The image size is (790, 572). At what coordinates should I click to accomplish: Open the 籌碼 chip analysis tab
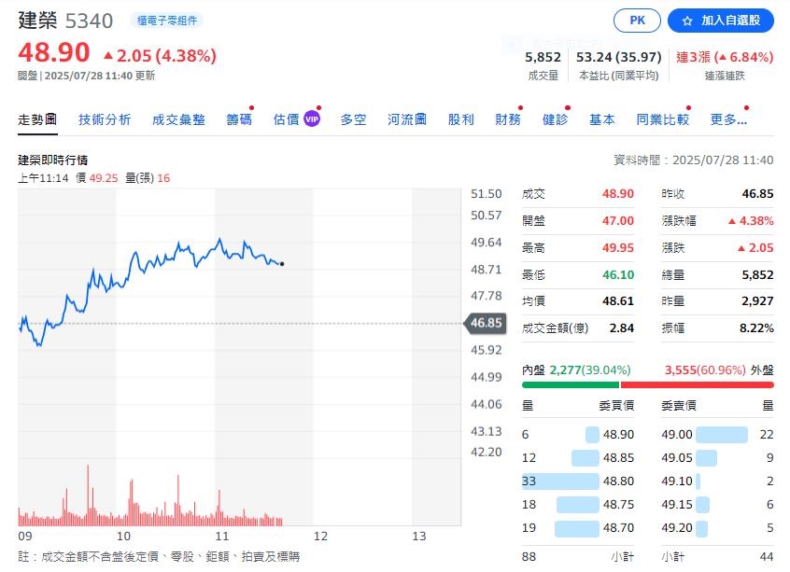coord(241,119)
